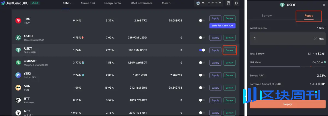Click the reward icon beside wstUSDT 3.77%
The image size is (328, 116).
83,63
